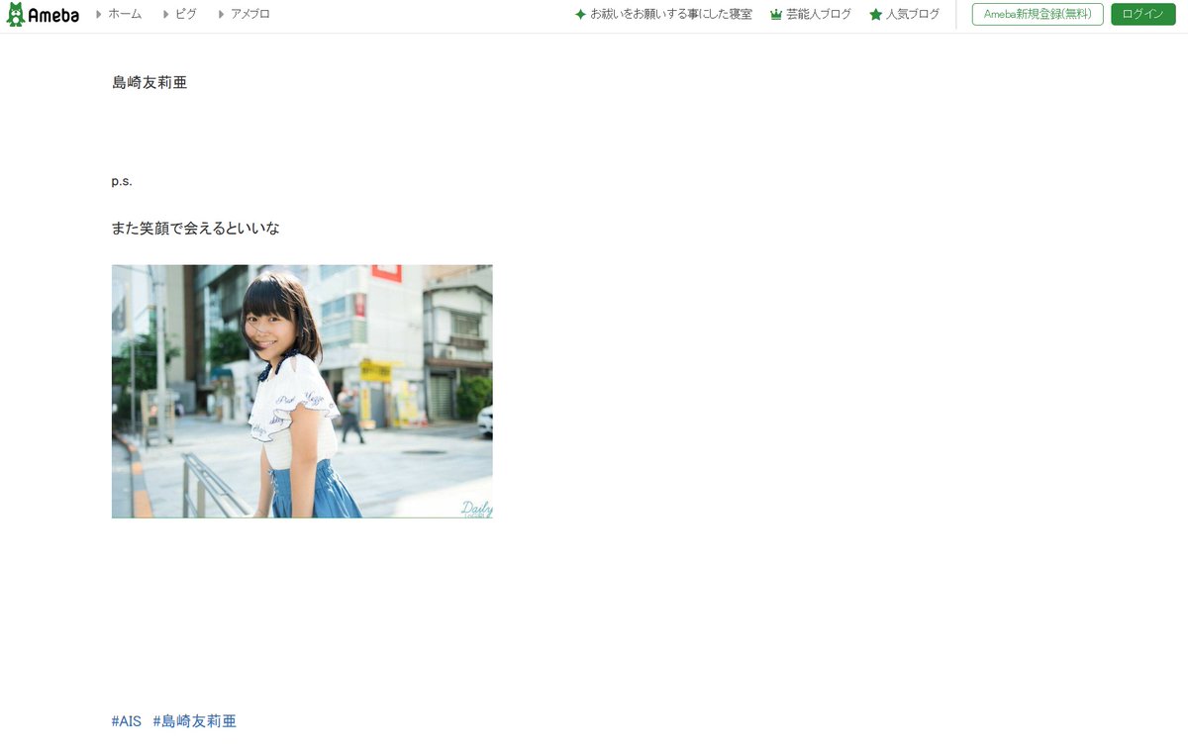Open the ピグ menu item
Viewport: 1188px width, 753px height.
185,14
